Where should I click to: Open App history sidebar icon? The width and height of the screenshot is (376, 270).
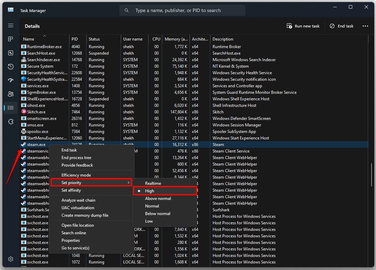[x=11, y=67]
